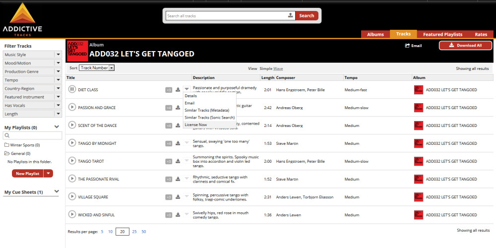Play the SCENT OF THE DANCE track
Screen dimensions: 496x248
[72, 125]
